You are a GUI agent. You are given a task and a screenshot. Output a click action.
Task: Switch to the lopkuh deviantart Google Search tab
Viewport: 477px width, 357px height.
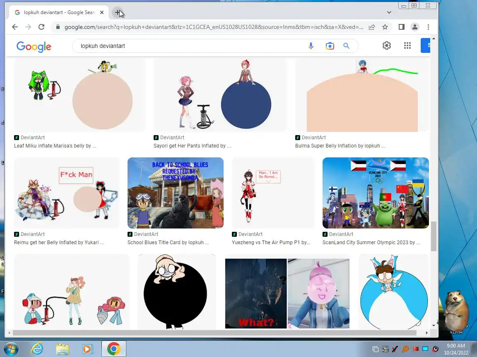pos(59,12)
